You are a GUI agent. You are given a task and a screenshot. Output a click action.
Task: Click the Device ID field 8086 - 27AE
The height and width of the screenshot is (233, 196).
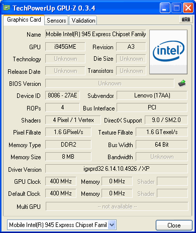[62, 95]
